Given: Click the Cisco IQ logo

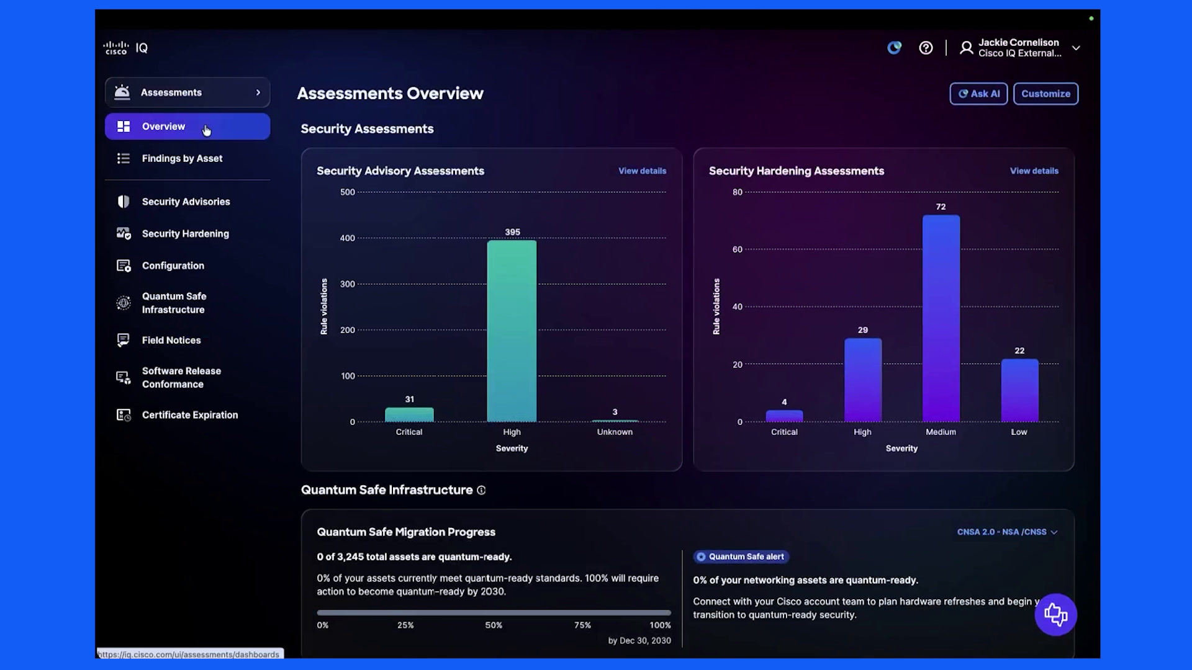Looking at the screenshot, I should [125, 48].
